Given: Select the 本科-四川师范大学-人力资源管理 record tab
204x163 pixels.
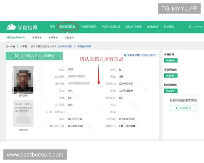Looking at the screenshot, I should pyautogui.click(x=34, y=56).
